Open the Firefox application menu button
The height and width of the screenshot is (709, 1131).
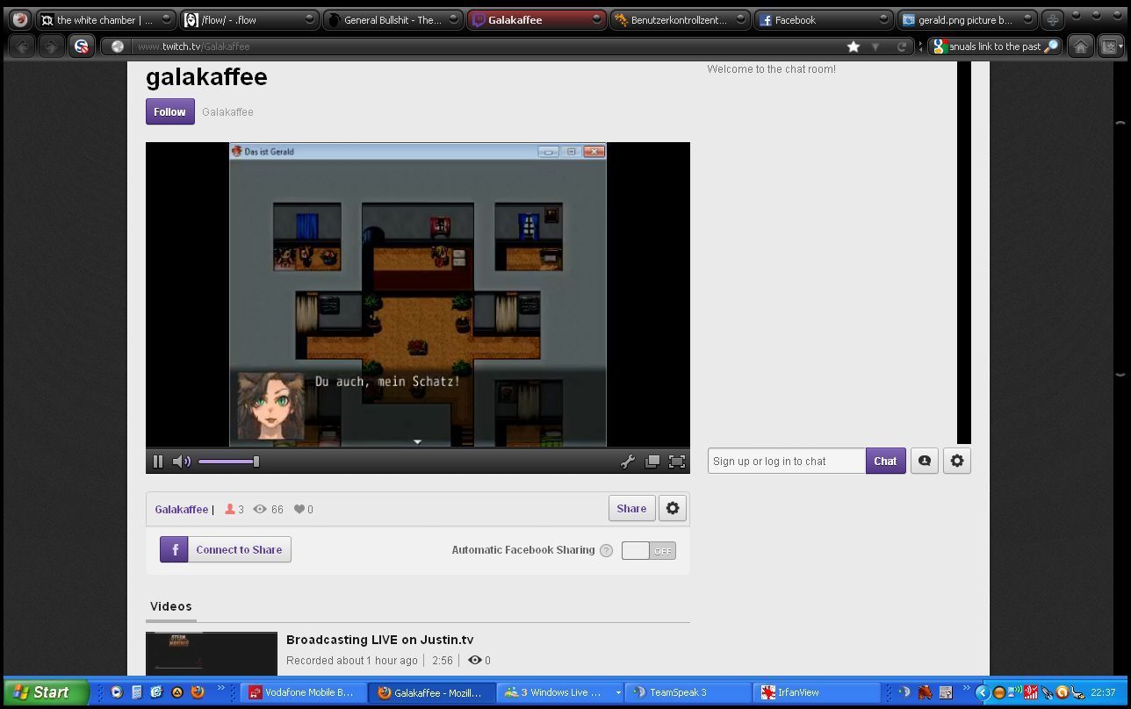tap(20, 19)
